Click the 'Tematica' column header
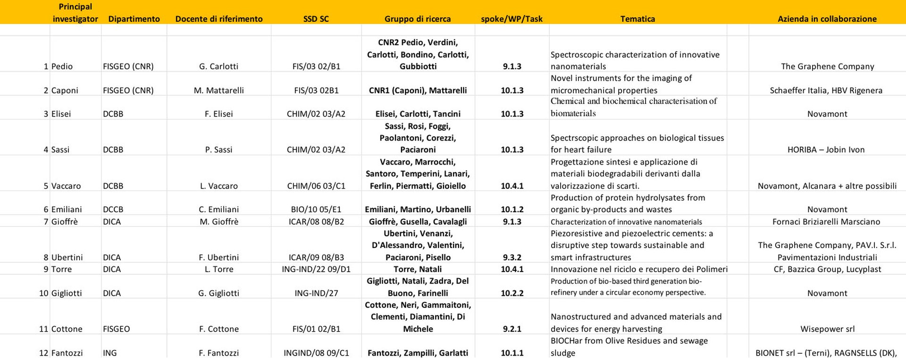This screenshot has height=358, width=906. tap(638, 19)
